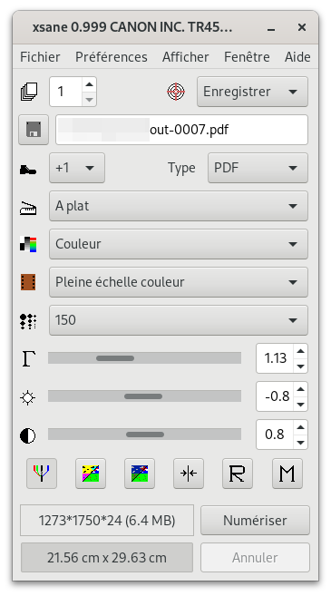The image size is (331, 596).
Task: Open the Fichier menu
Action: [40, 57]
